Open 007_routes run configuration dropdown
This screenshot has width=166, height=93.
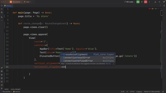[129, 2]
